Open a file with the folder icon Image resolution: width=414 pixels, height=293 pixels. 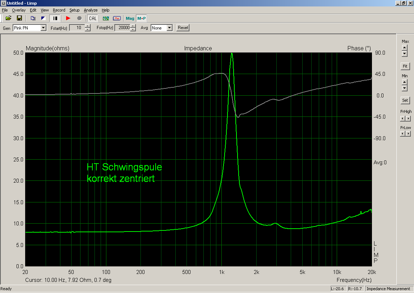coord(9,18)
